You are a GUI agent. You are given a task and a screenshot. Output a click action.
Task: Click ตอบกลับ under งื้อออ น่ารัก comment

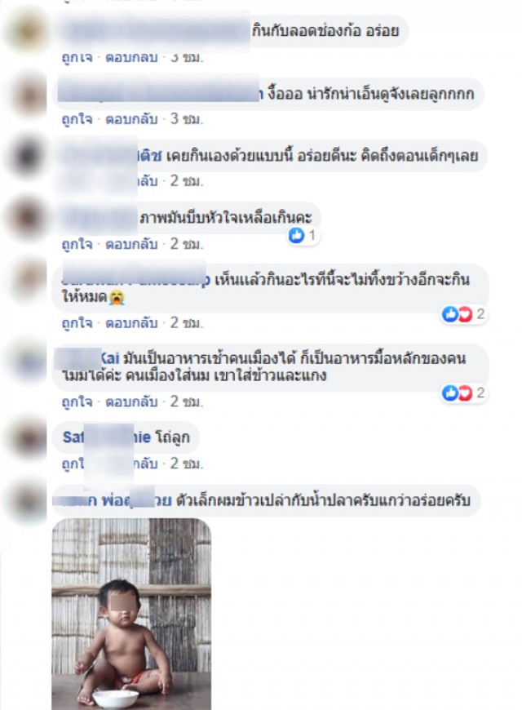131,119
